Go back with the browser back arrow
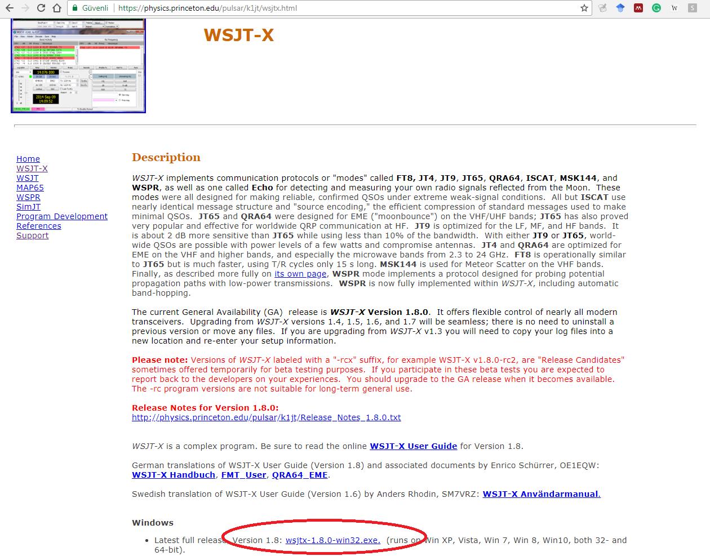Viewport: 710px width, 556px height. (x=9, y=8)
